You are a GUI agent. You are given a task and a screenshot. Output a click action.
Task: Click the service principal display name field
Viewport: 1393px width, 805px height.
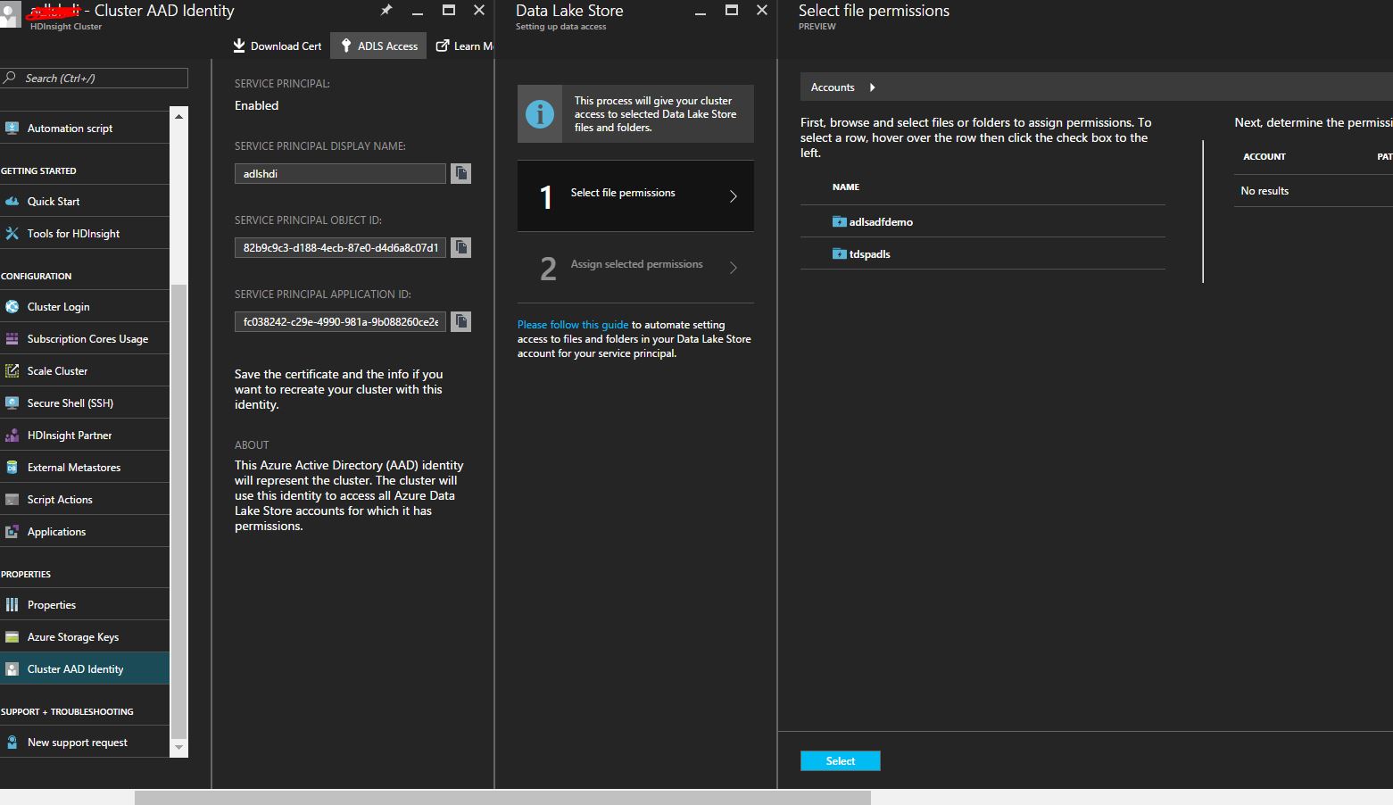[x=340, y=174]
